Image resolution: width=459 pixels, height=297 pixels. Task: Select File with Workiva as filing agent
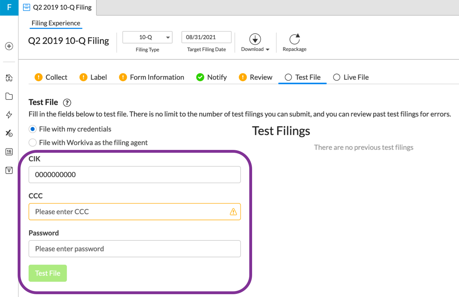(32, 143)
